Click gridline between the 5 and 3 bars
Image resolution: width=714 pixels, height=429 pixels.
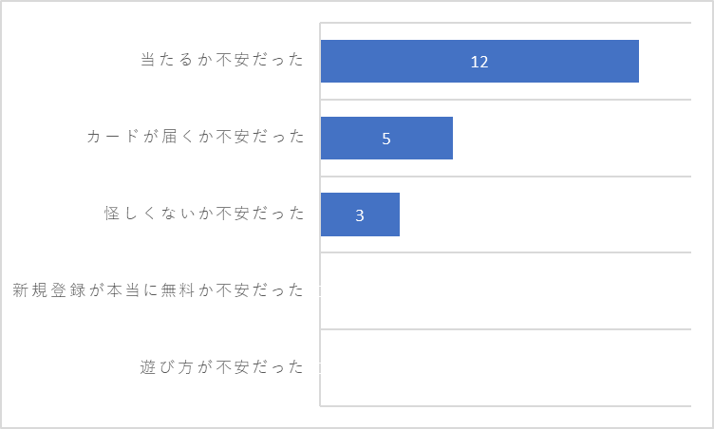[505, 177]
